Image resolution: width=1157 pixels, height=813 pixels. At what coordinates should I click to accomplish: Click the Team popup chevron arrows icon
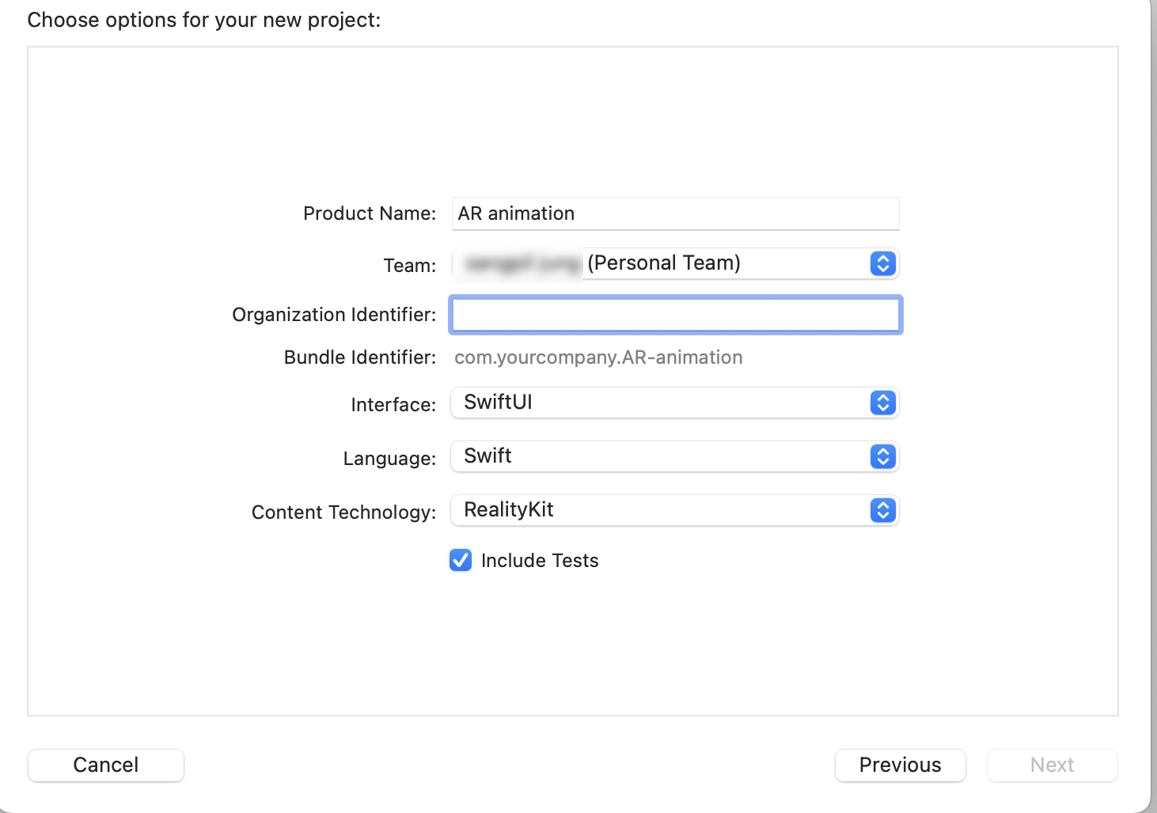click(x=882, y=263)
